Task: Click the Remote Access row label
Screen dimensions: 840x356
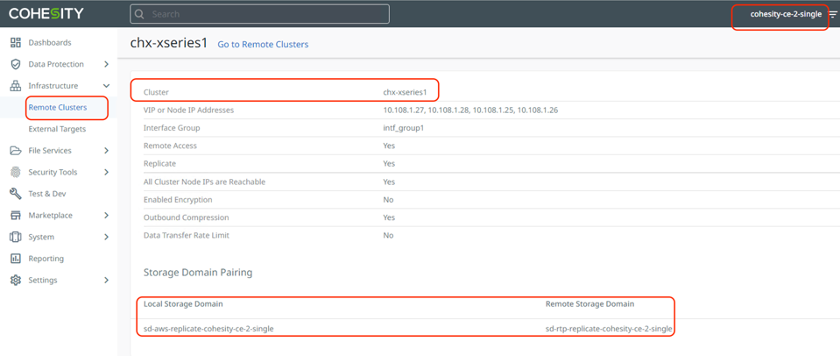Action: pyautogui.click(x=170, y=146)
